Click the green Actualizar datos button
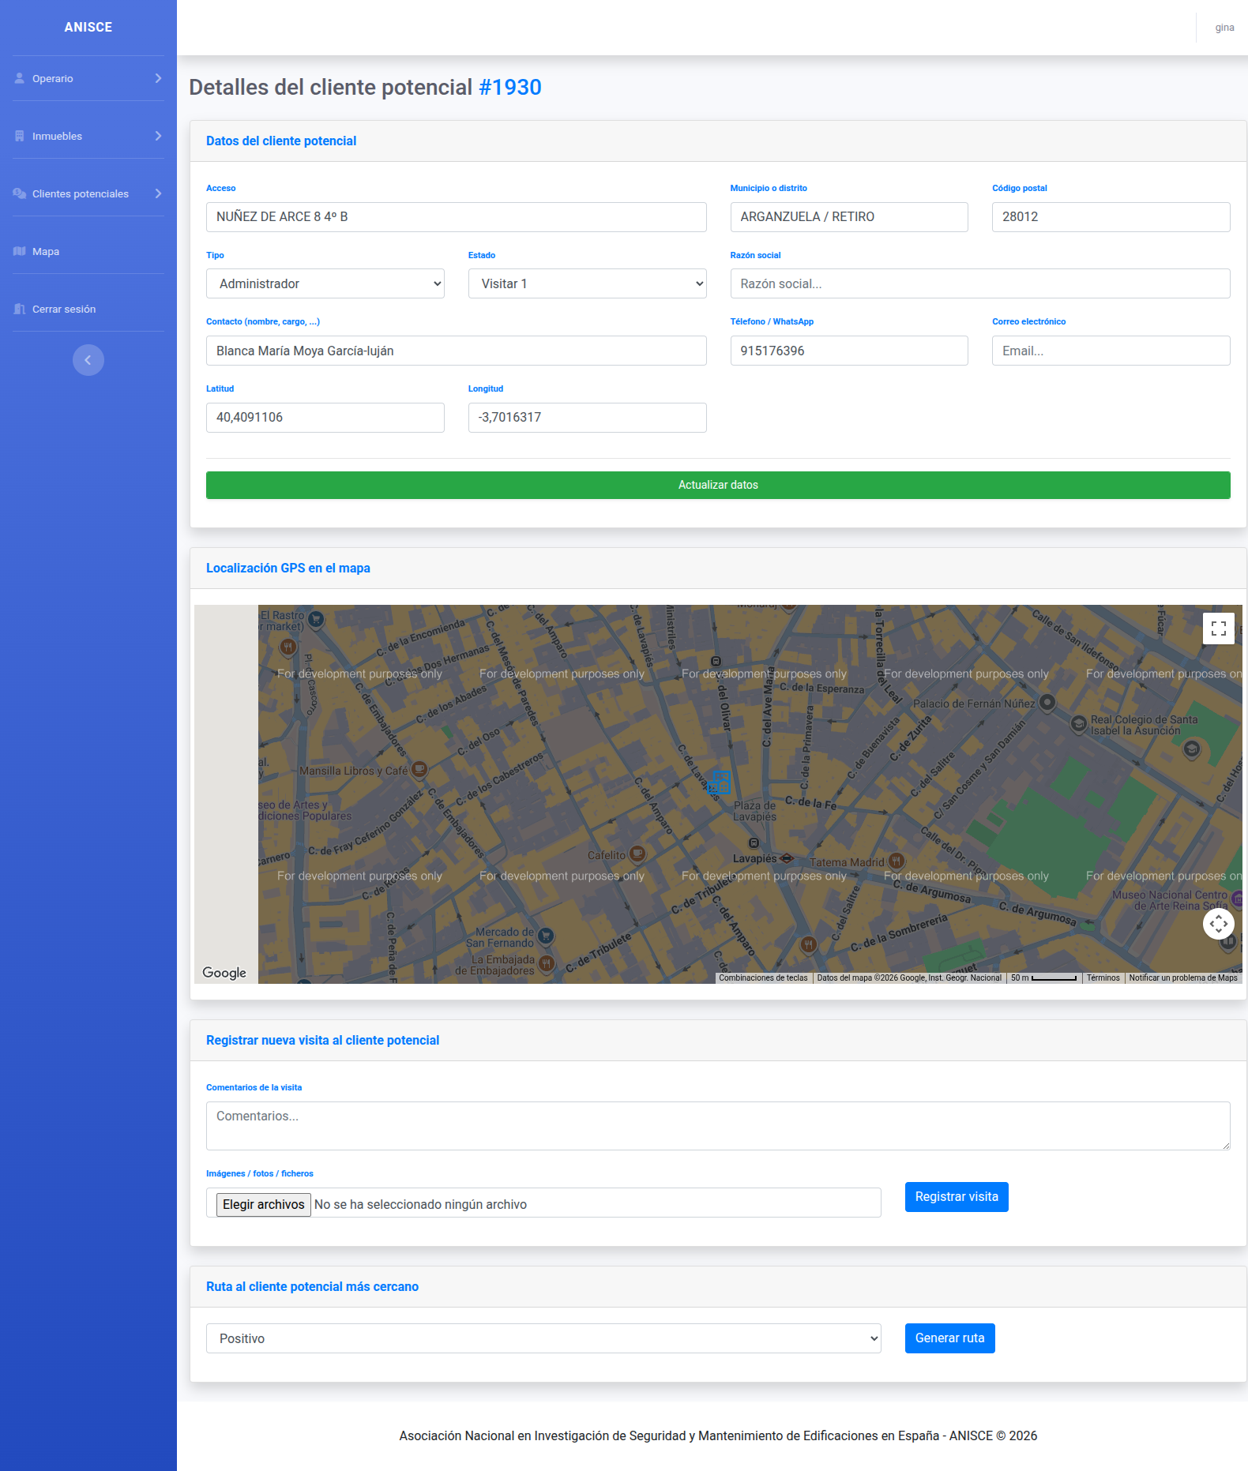 click(718, 485)
